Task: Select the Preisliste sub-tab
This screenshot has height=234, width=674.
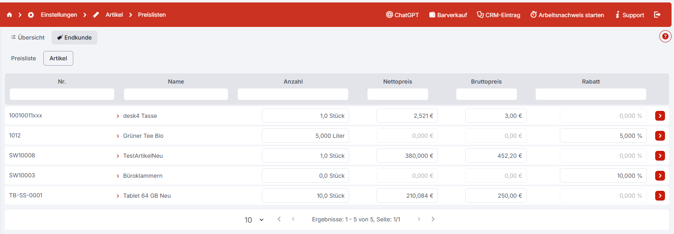Action: pyautogui.click(x=23, y=58)
